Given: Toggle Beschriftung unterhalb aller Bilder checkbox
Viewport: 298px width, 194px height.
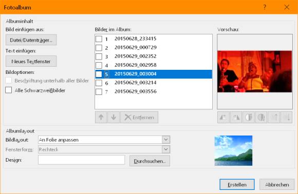Looking at the screenshot, I should 9,80.
